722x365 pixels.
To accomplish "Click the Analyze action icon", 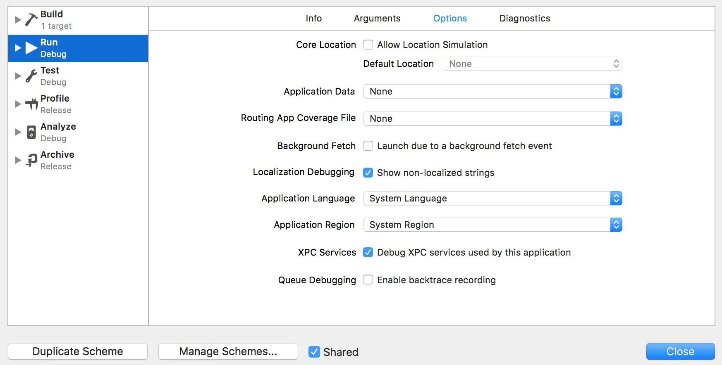I will click(31, 132).
